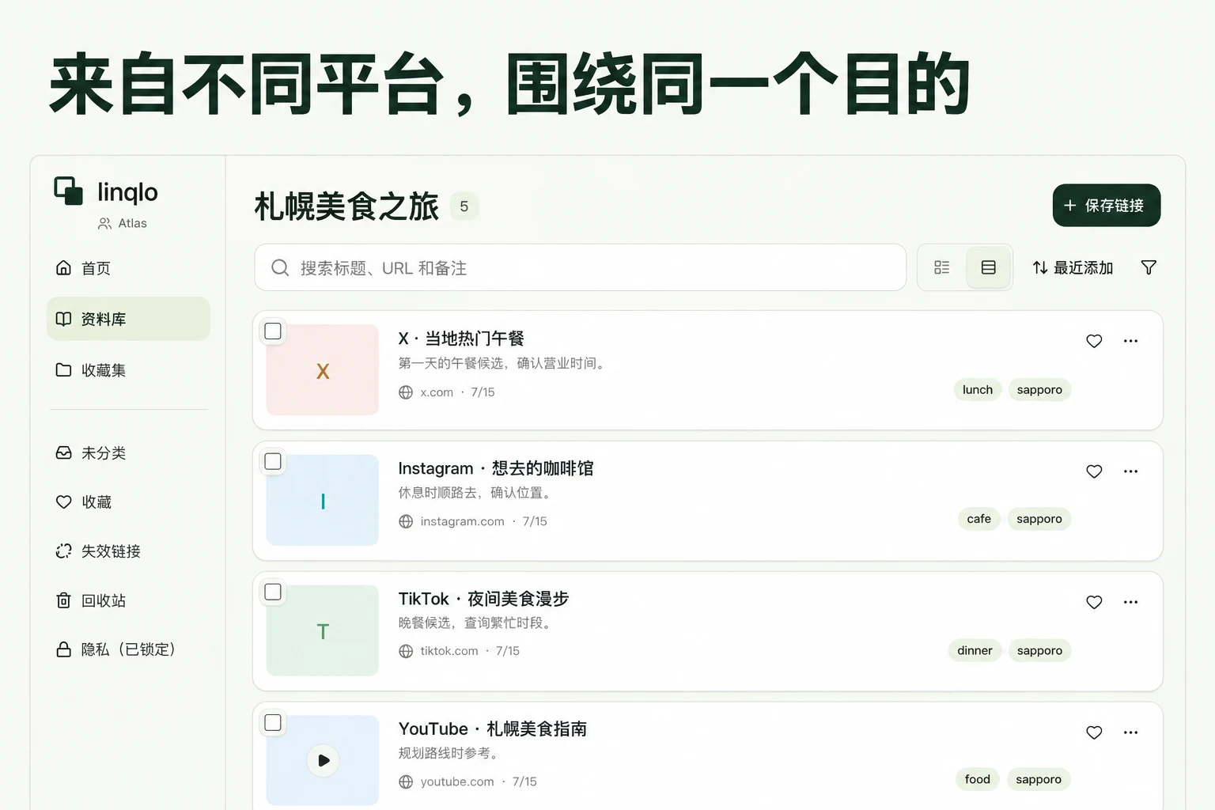The image size is (1215, 810).
Task: Open the X link thumbnail
Action: [x=323, y=369]
